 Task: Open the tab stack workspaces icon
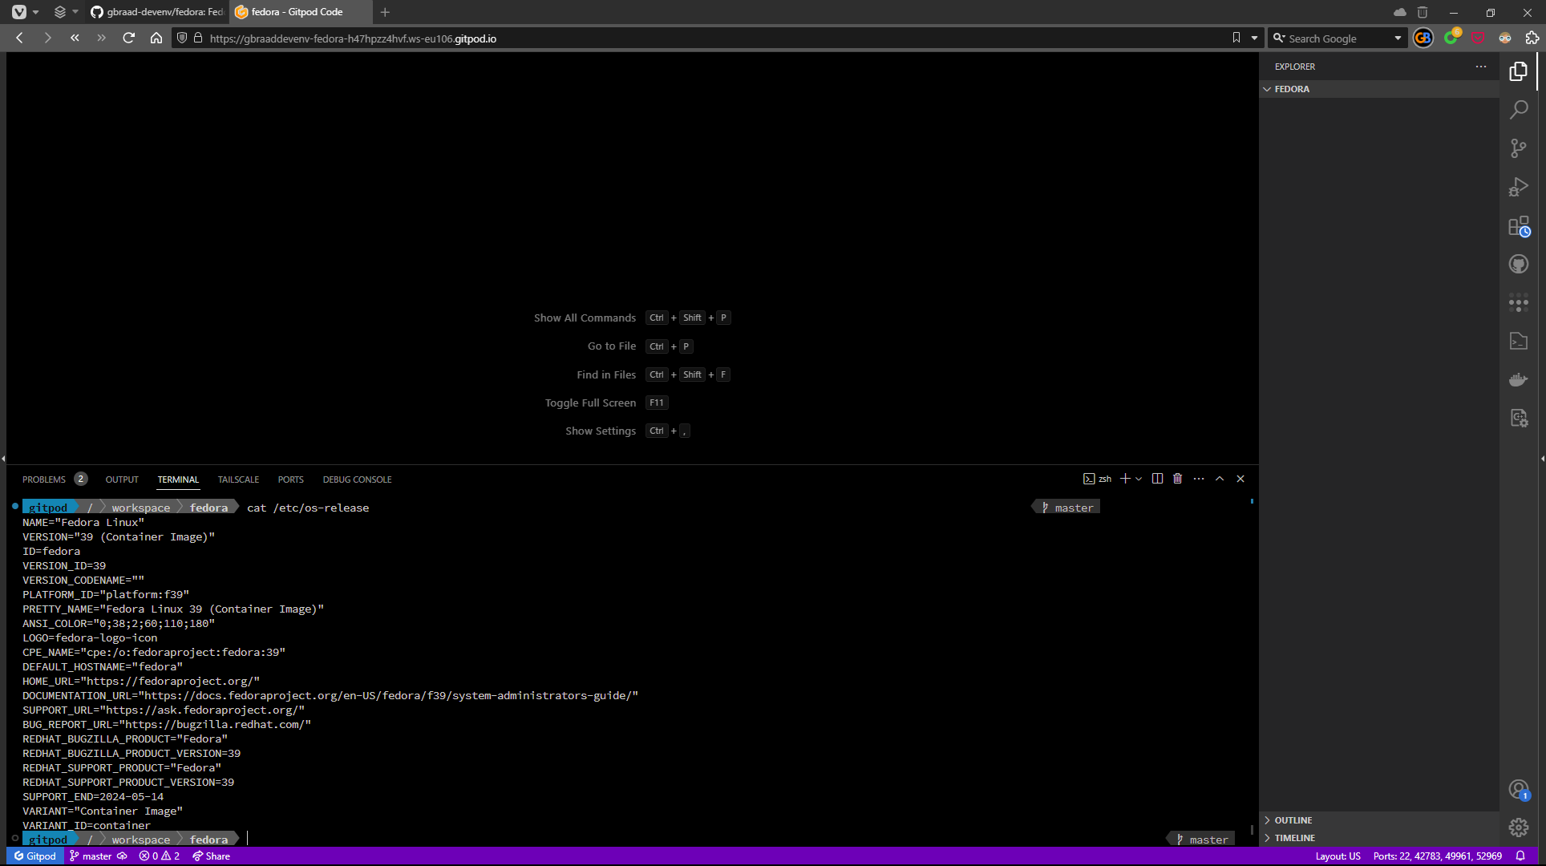[x=60, y=12]
